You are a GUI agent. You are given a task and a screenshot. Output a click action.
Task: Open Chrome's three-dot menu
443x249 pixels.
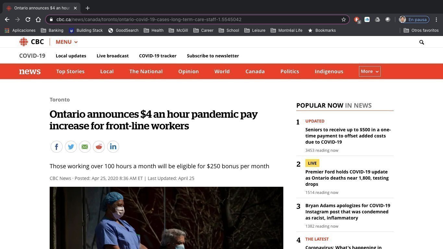click(x=436, y=19)
